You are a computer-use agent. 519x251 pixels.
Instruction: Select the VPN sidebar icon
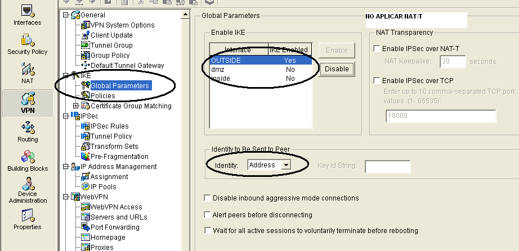click(x=27, y=101)
